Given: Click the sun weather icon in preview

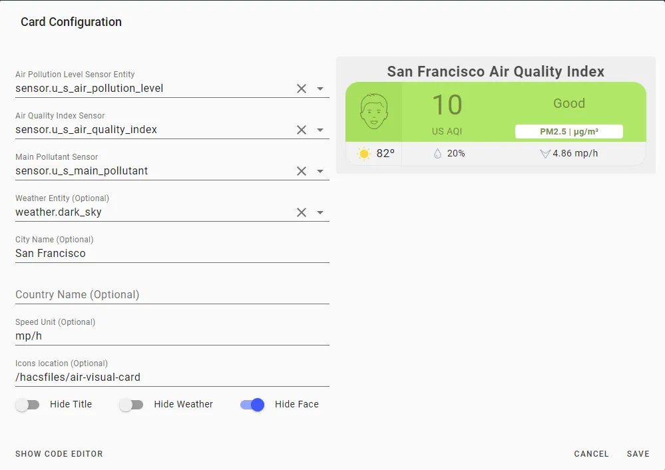Looking at the screenshot, I should tap(364, 154).
